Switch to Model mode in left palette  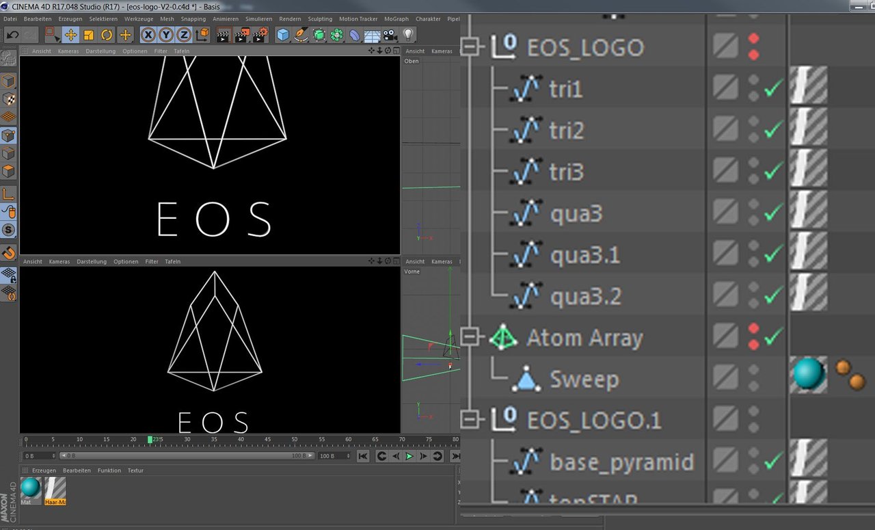[x=9, y=81]
